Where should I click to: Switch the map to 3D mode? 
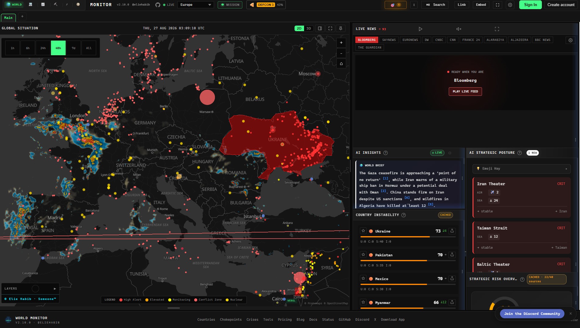[309, 28]
